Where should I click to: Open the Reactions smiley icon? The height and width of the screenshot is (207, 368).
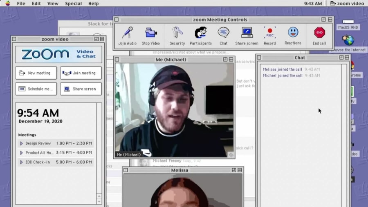click(293, 33)
